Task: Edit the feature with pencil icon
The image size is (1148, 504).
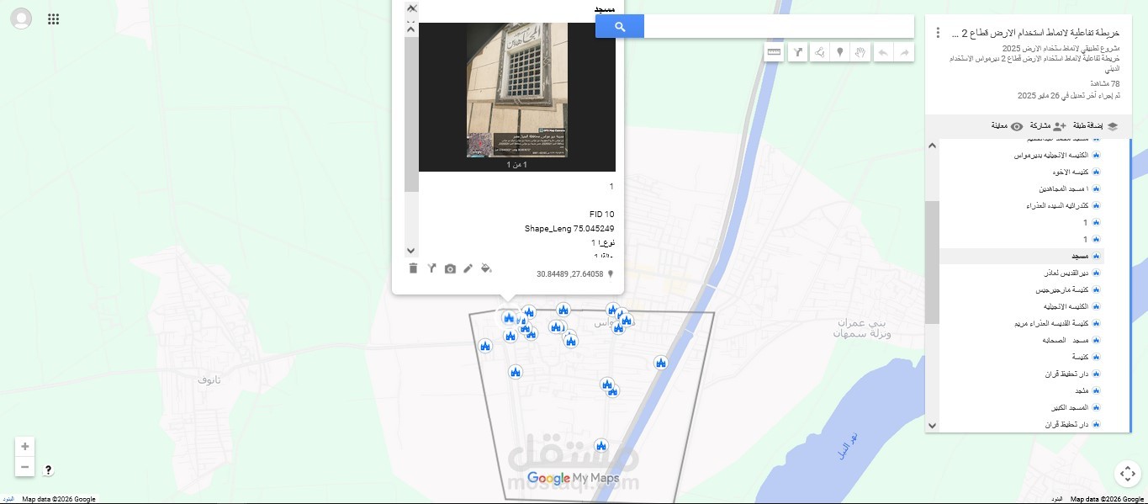Action: tap(468, 268)
